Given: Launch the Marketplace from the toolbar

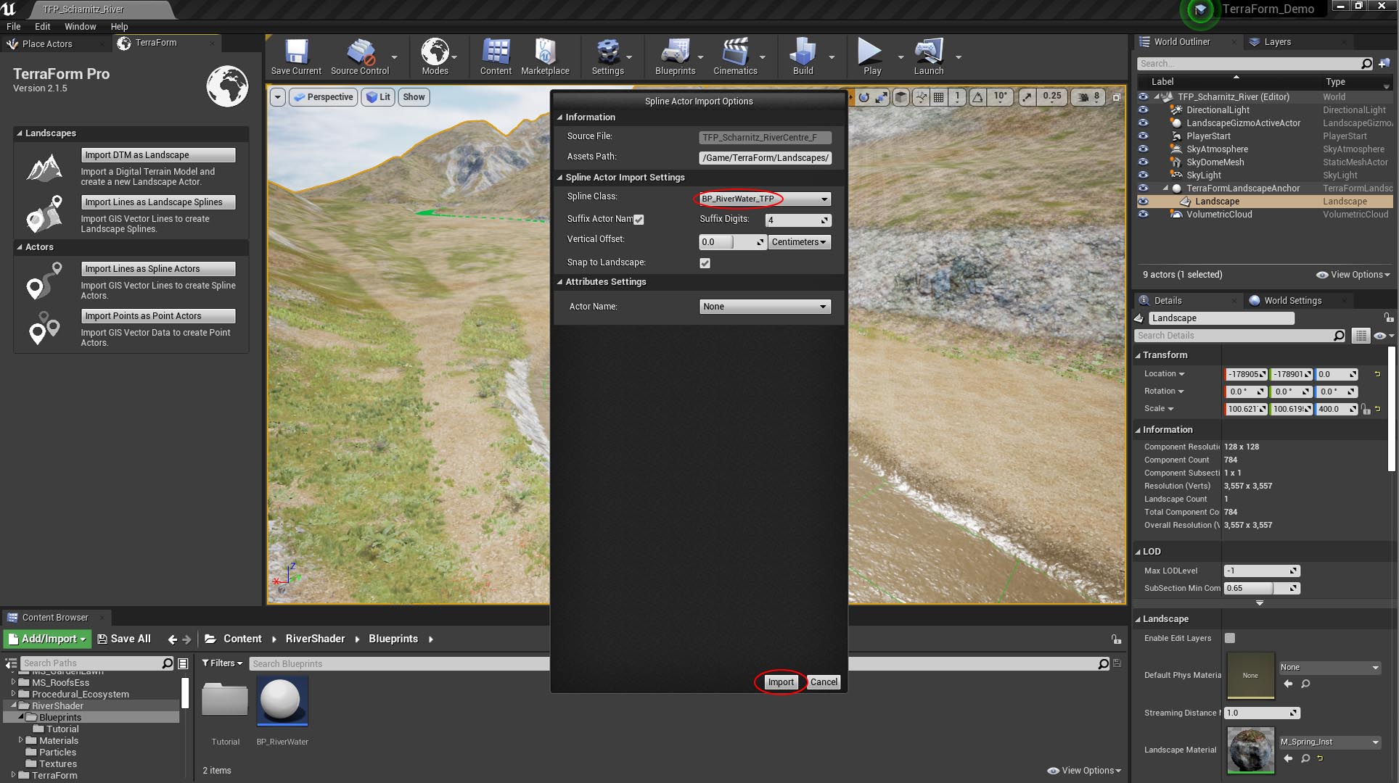Looking at the screenshot, I should 545,57.
